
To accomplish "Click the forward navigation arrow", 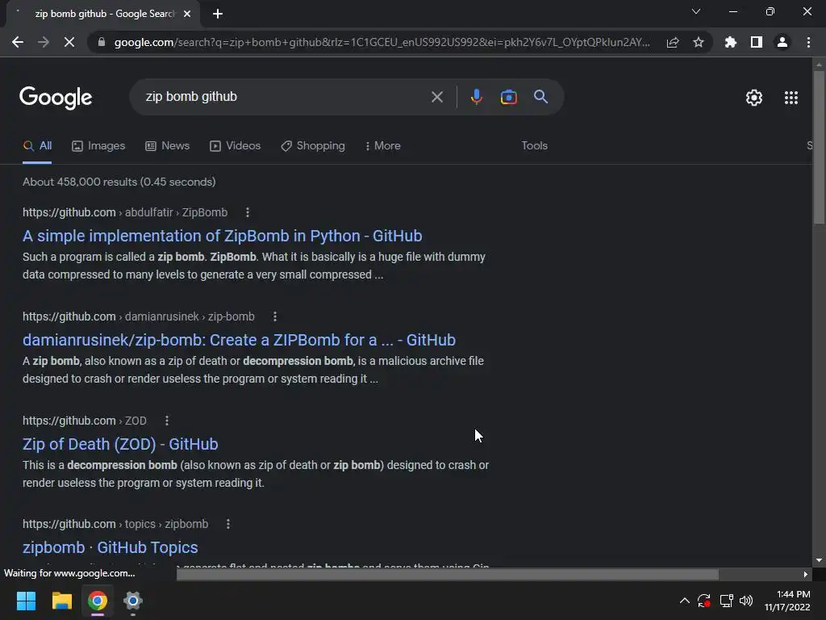I will pyautogui.click(x=44, y=42).
